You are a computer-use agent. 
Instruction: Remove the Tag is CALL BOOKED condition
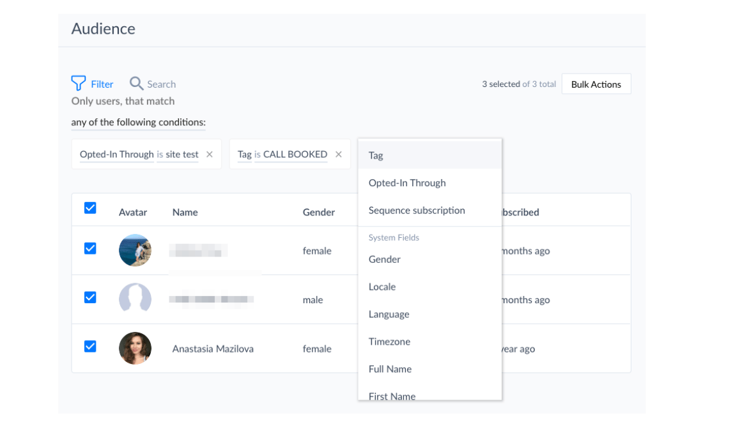(x=339, y=154)
